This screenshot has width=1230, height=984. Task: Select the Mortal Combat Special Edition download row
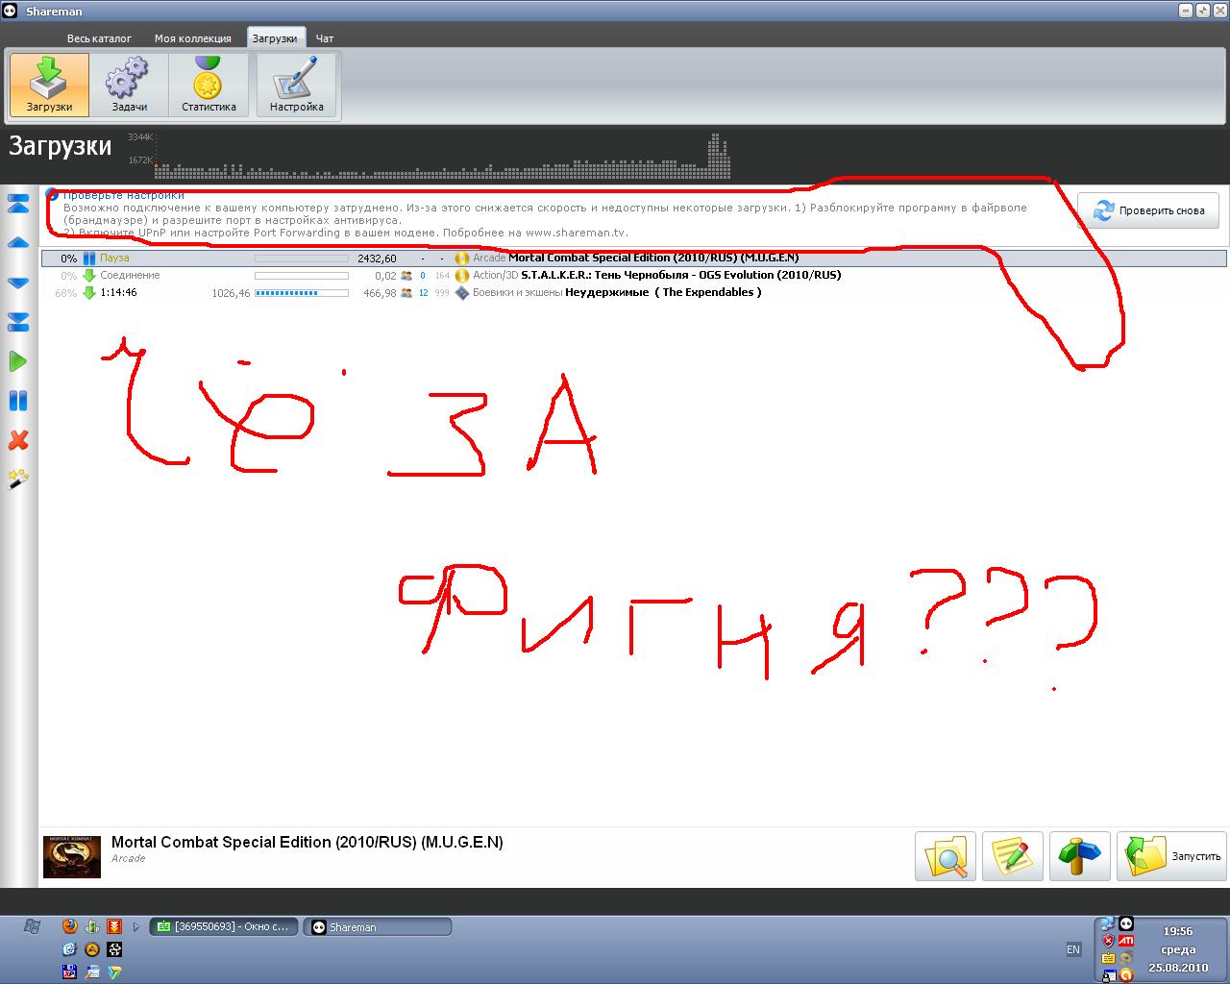click(x=634, y=258)
